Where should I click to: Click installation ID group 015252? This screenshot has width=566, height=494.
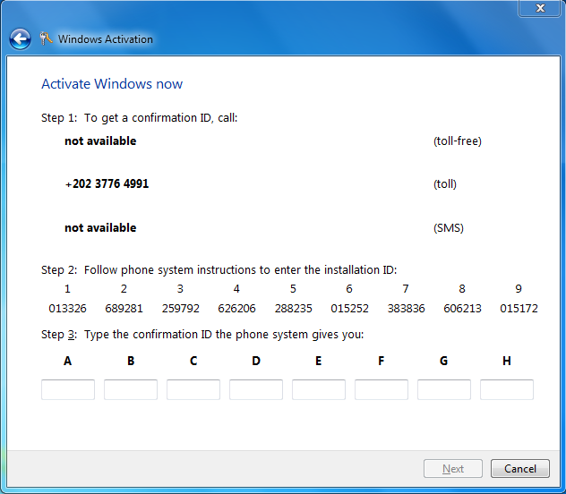point(350,309)
